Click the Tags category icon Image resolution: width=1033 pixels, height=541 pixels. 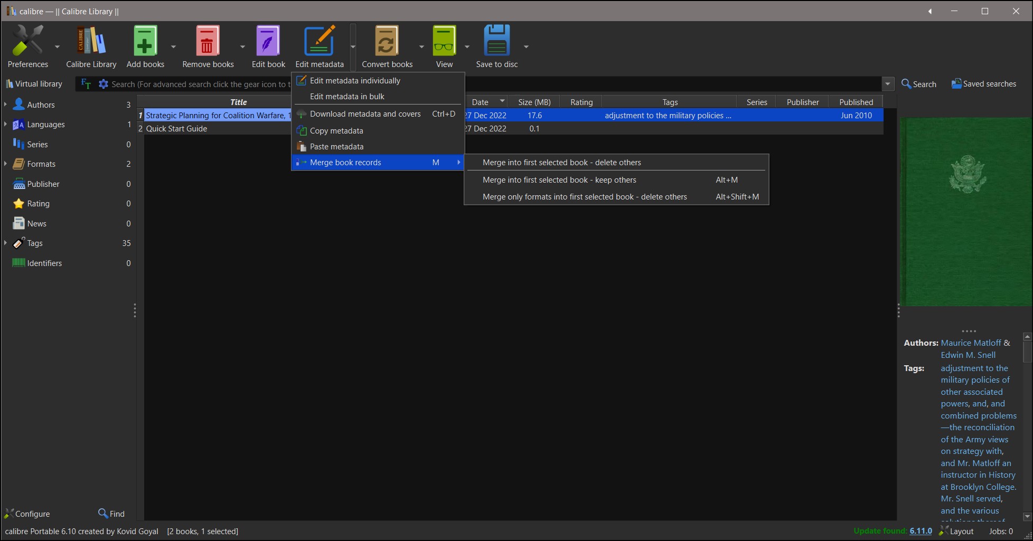point(18,243)
